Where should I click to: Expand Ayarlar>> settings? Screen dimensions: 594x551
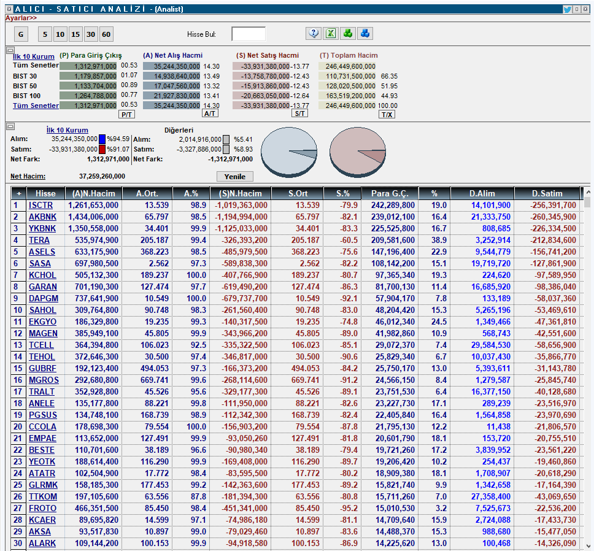tap(21, 18)
